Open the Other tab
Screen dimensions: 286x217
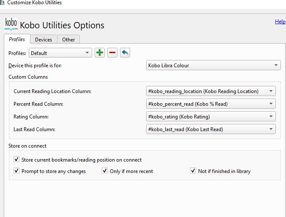pyautogui.click(x=68, y=39)
